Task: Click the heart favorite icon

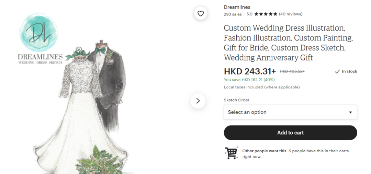Action: (201, 14)
